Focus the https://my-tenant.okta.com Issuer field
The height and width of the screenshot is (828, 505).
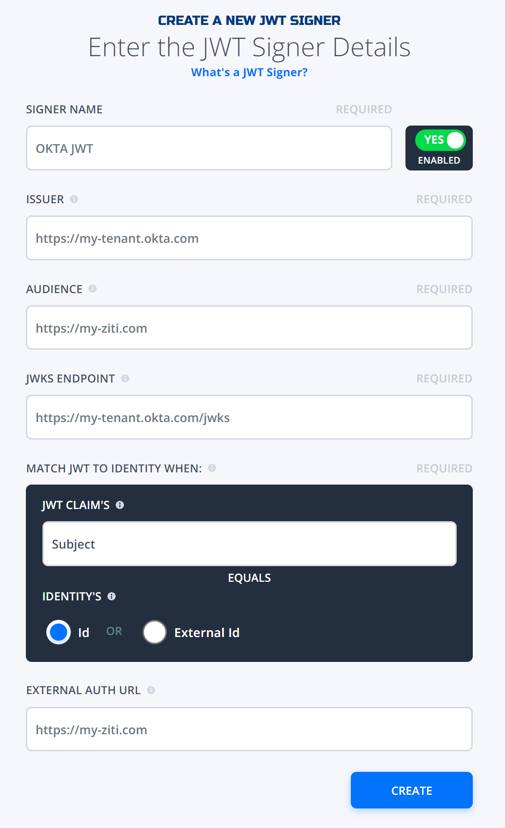click(249, 238)
